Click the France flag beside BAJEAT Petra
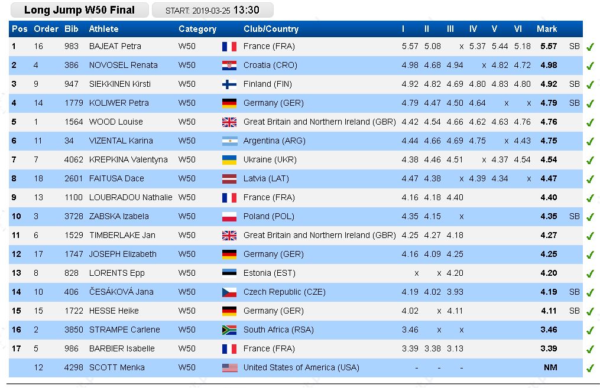Viewport: 600px width, 388px height. click(x=229, y=47)
